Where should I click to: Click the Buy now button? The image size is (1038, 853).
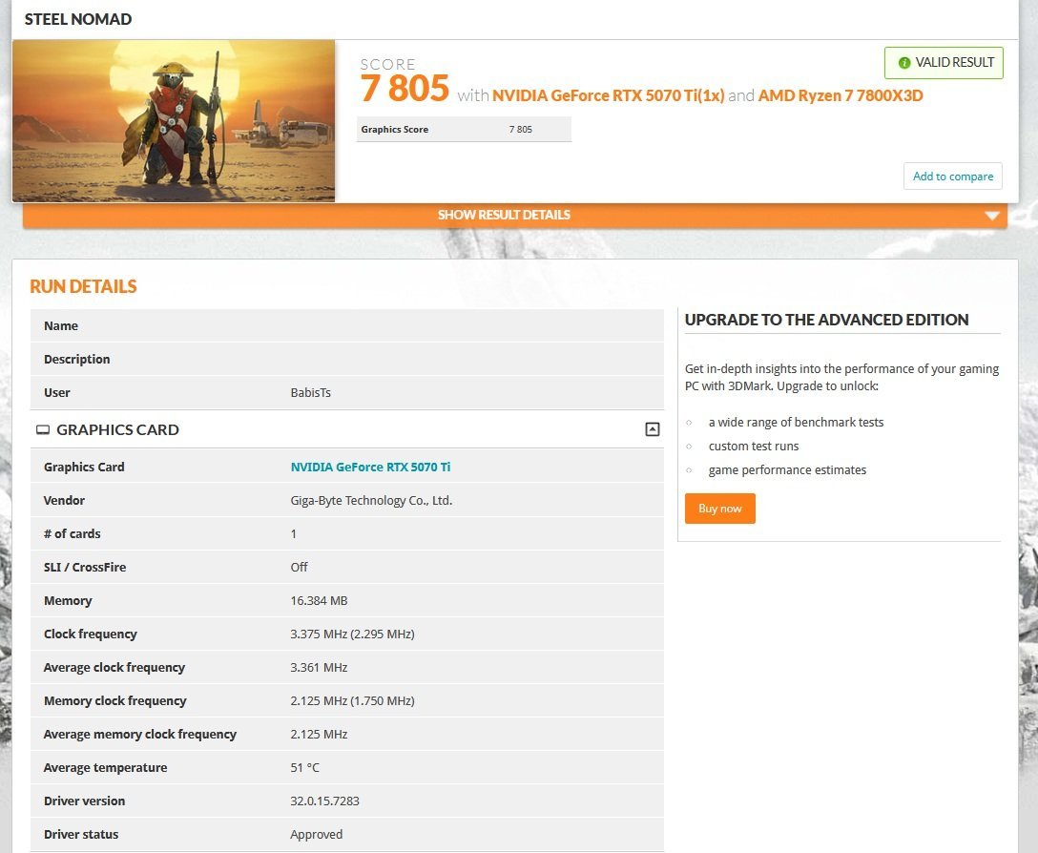click(x=719, y=509)
